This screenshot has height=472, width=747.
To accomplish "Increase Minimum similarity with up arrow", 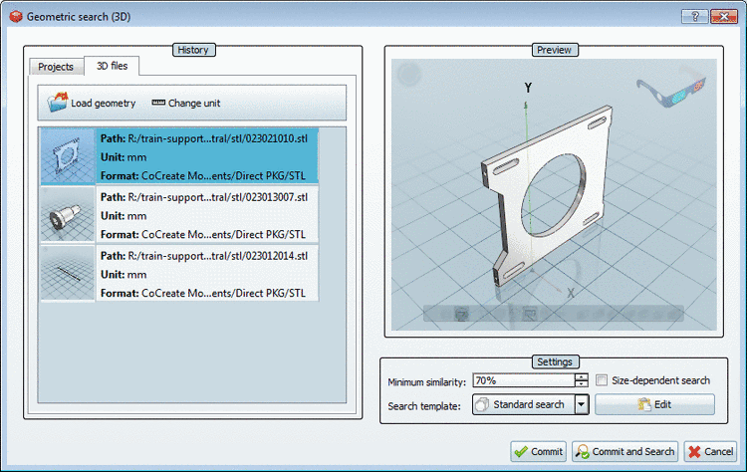I will (x=581, y=376).
